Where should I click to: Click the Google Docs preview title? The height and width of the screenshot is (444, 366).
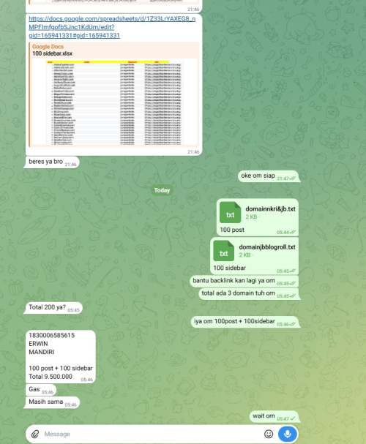(x=48, y=46)
